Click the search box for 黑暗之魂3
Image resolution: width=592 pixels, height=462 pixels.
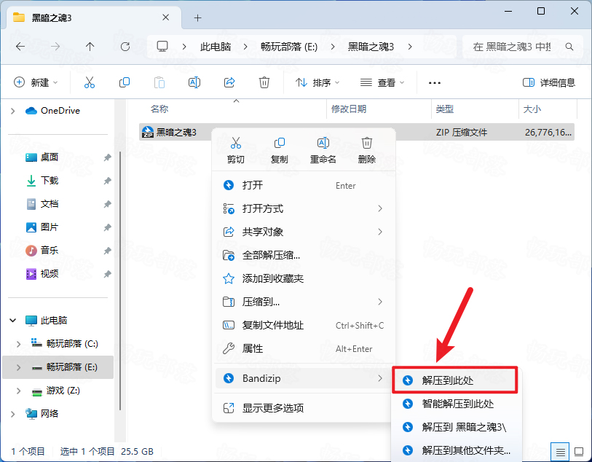tap(523, 47)
